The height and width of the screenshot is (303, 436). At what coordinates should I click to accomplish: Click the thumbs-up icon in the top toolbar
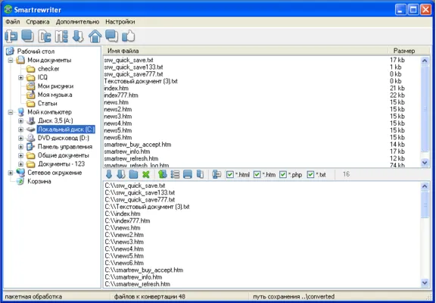click(128, 36)
